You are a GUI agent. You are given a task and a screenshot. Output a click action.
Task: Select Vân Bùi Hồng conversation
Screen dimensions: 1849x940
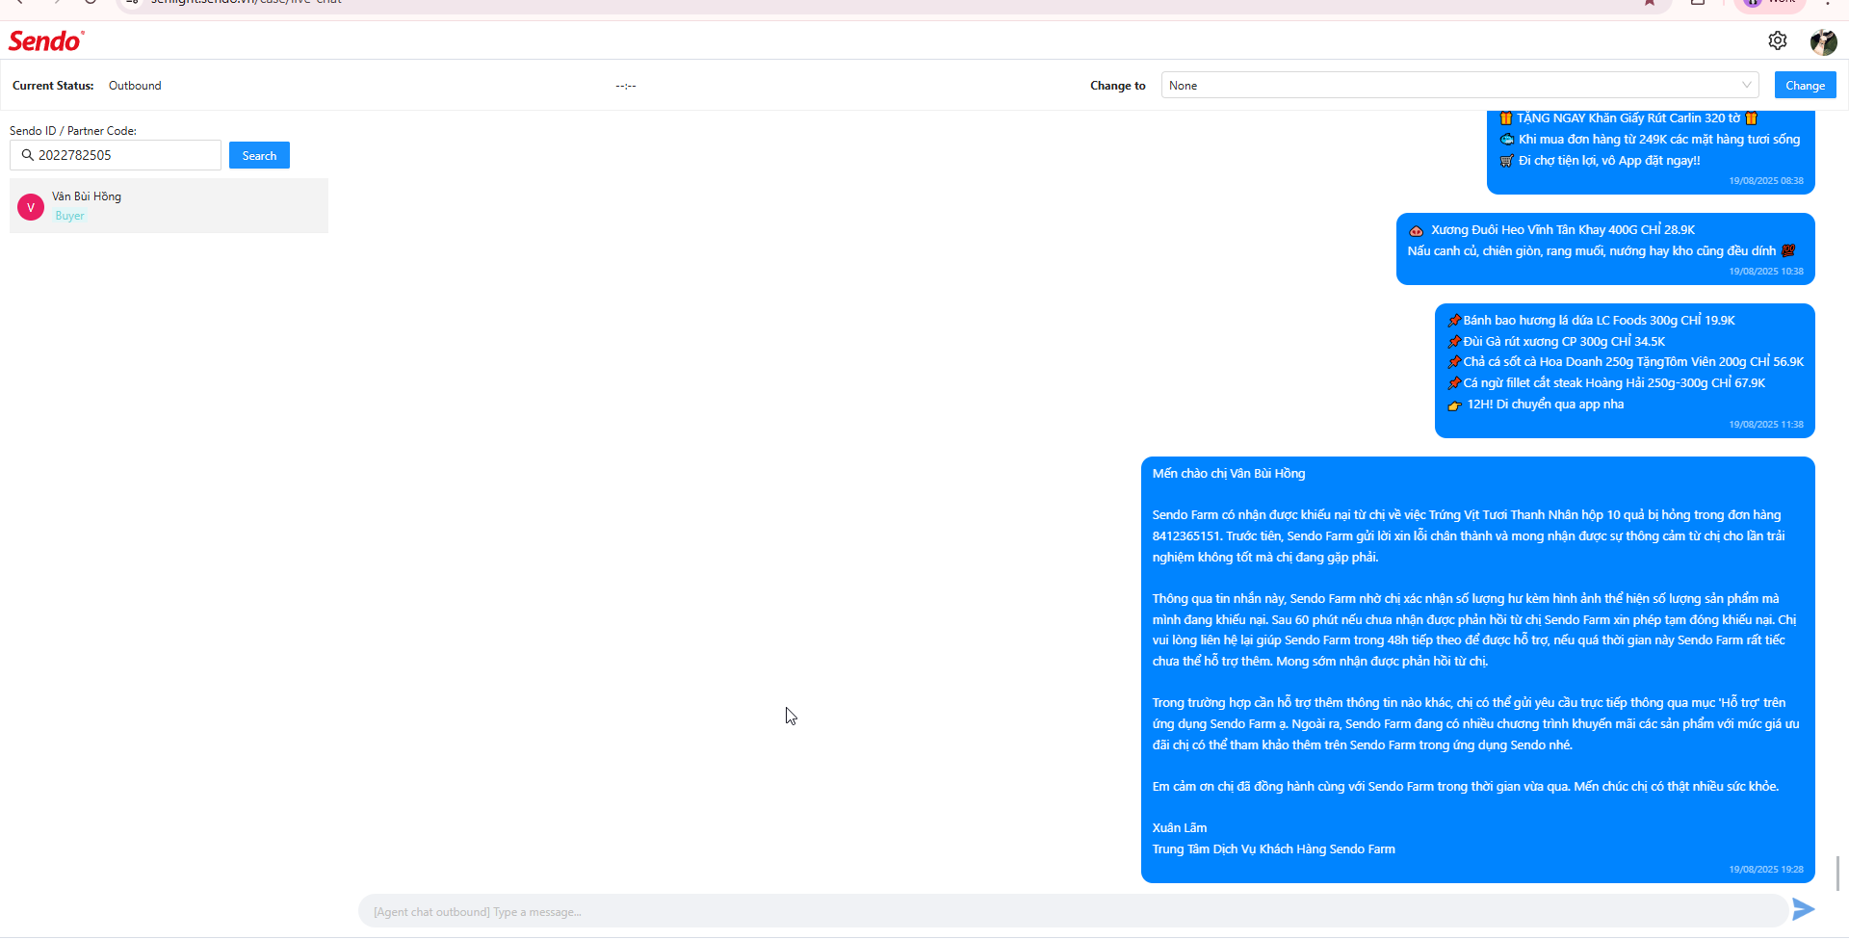point(169,205)
